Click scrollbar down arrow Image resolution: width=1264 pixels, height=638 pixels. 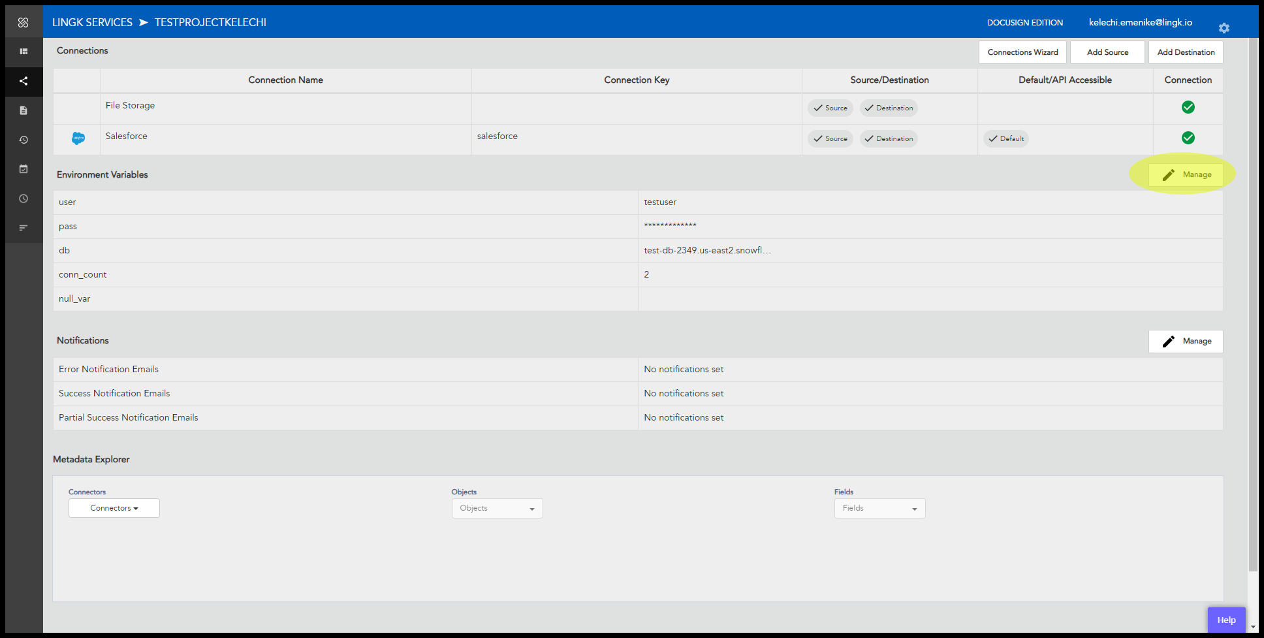pyautogui.click(x=1253, y=627)
